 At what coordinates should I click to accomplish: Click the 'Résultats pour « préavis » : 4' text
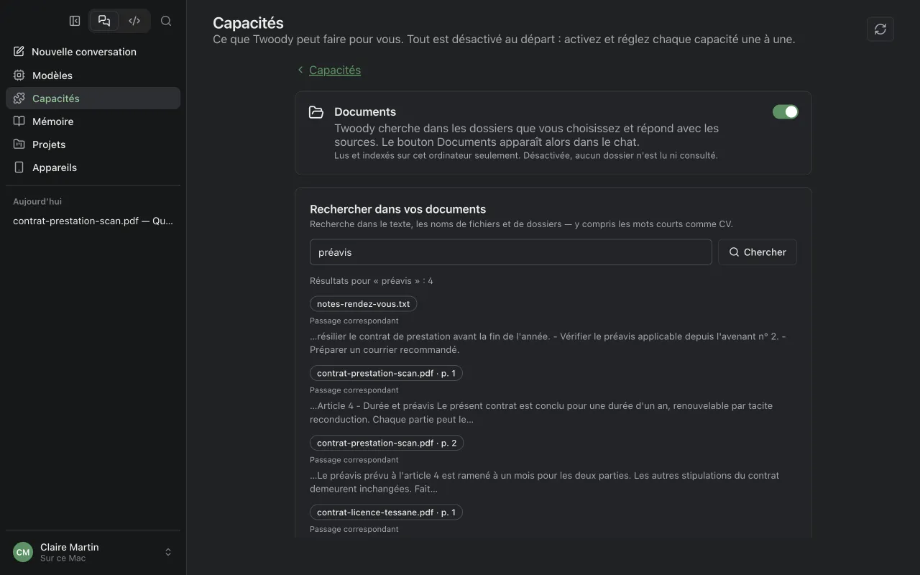[372, 281]
